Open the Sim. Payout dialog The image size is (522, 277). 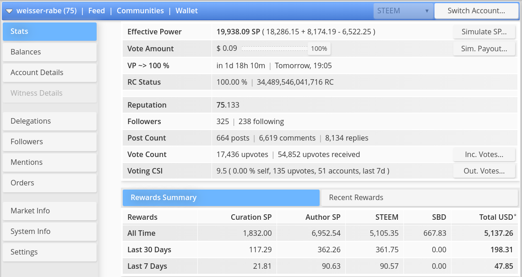click(484, 49)
